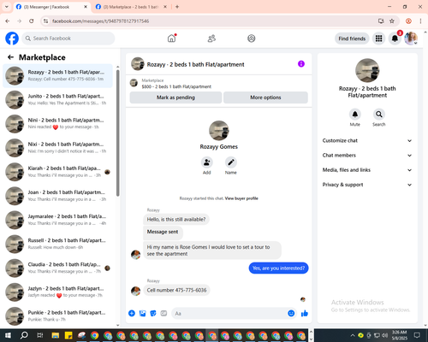This screenshot has width=428, height=342.
Task: Open the Claudia conversation
Action: point(57,268)
